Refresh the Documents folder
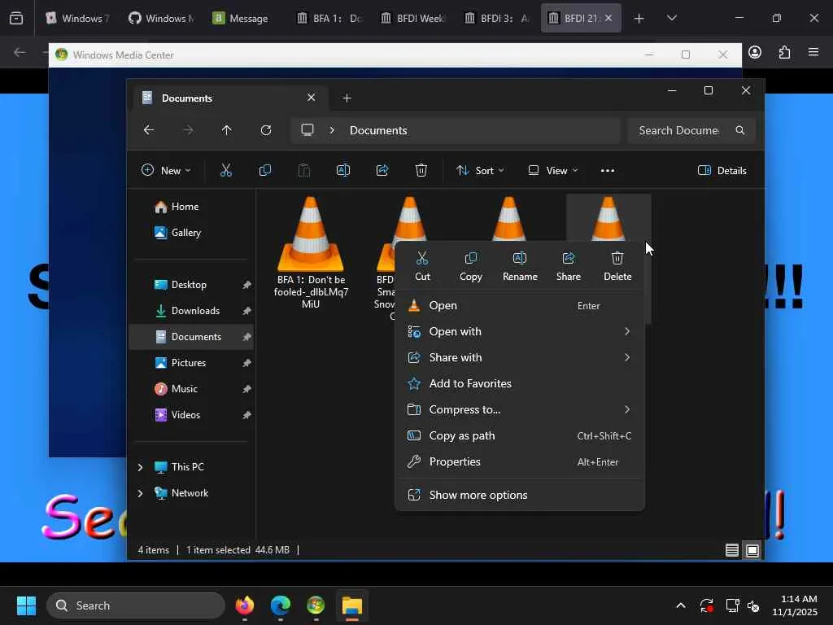This screenshot has height=625, width=833. 266,130
